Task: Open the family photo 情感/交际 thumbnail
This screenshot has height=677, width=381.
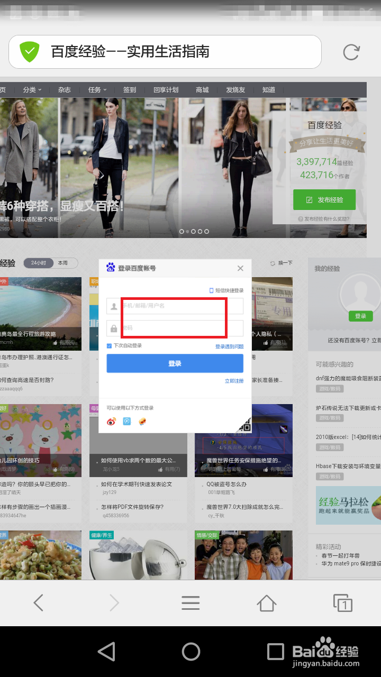Action: [x=243, y=555]
